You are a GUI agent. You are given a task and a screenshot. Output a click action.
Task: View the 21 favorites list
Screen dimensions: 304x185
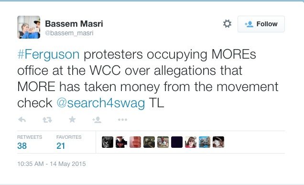(69, 142)
